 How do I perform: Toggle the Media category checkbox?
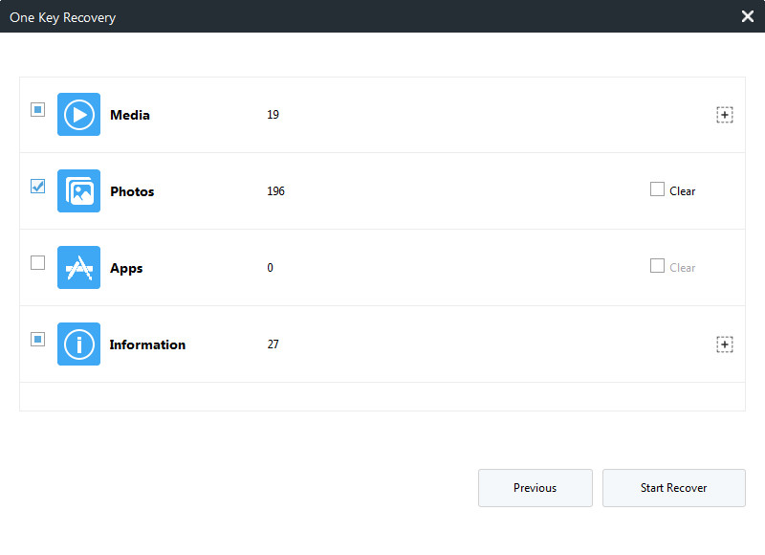pos(37,109)
